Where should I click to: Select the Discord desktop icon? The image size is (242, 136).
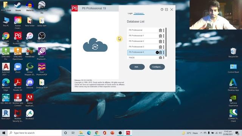[x=30, y=83]
